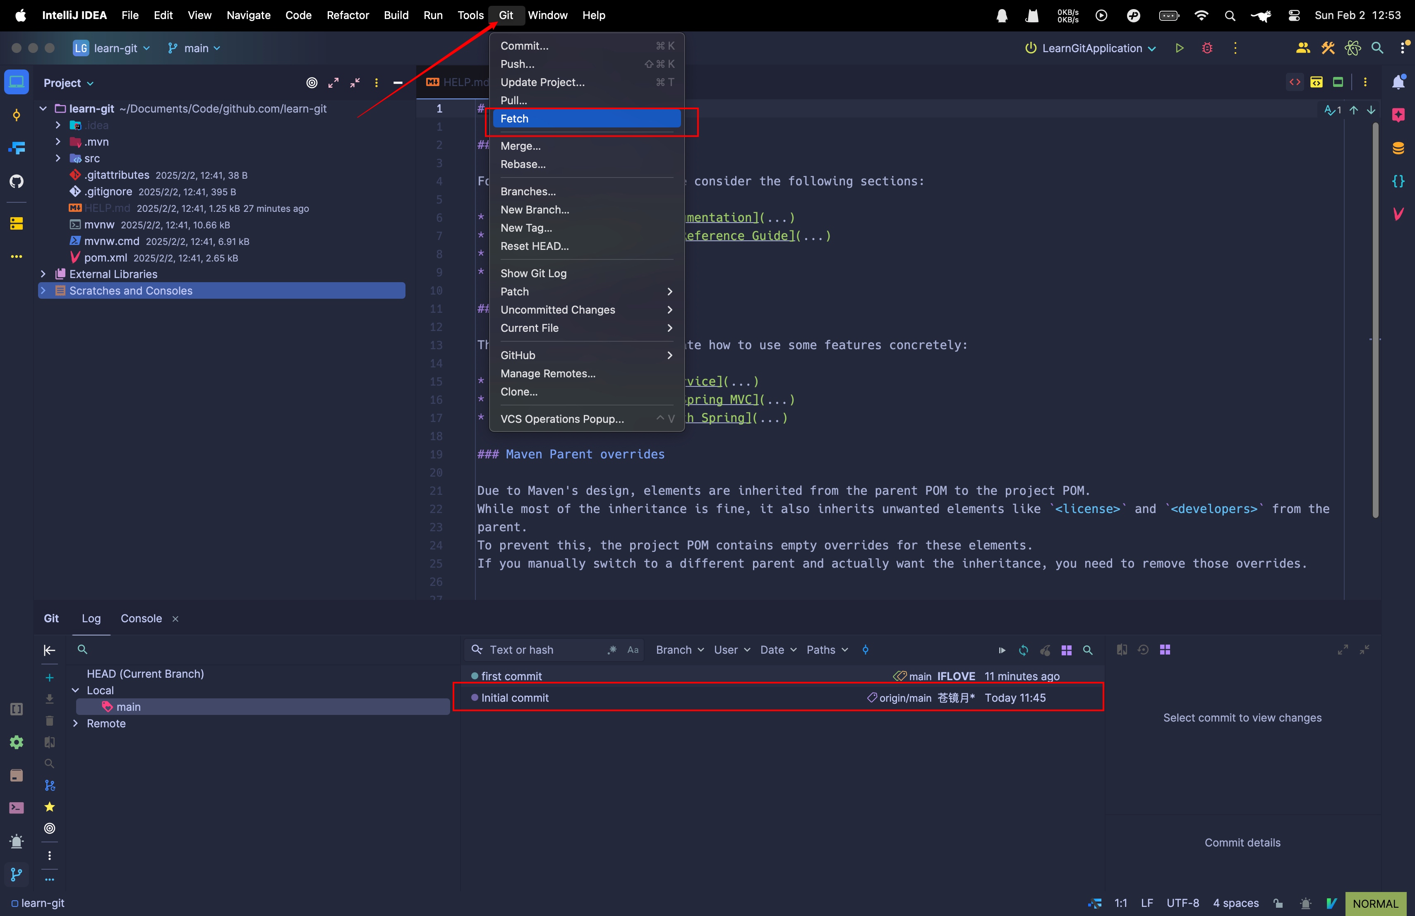Click Go to hash/branch/tag search icon
The width and height of the screenshot is (1415, 916).
1087,650
